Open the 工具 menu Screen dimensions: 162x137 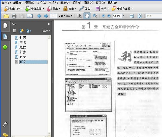pyautogui.click(x=77, y=2)
